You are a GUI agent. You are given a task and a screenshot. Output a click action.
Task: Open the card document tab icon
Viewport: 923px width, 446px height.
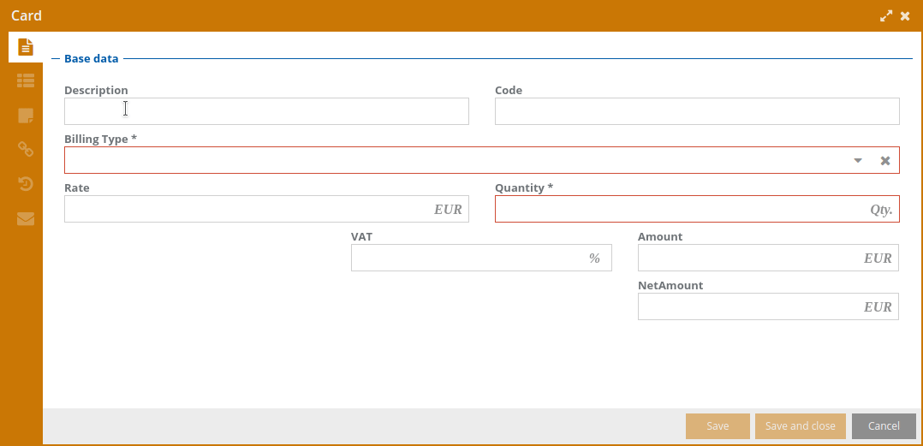coord(26,47)
